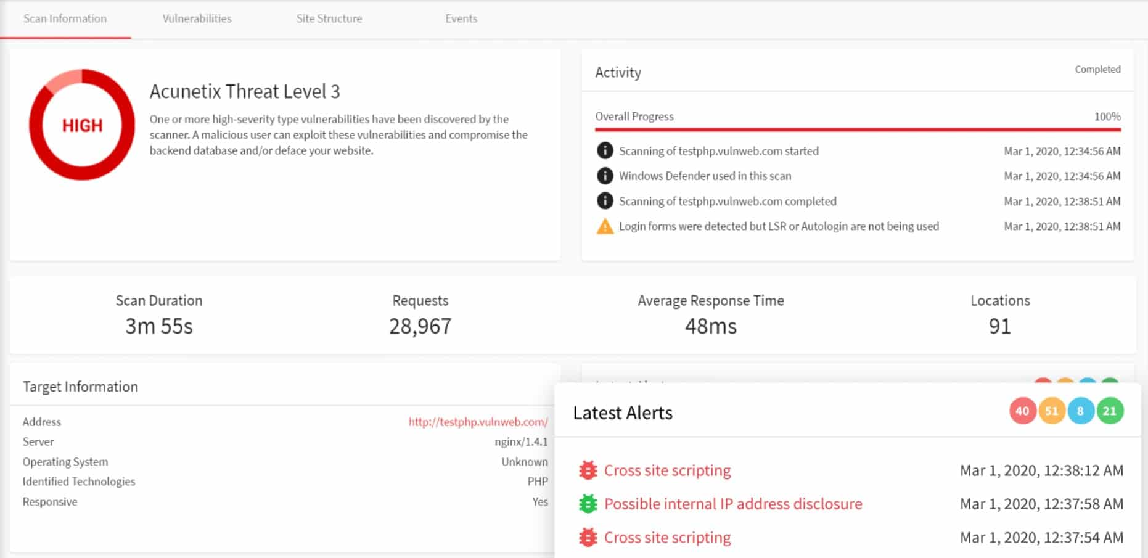Click the Overall Progress red bar
Viewport: 1148px width, 558px height.
[x=858, y=129]
